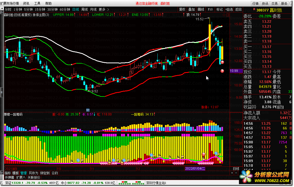Switch to 5分钟 period tab
This screenshot has height=187, width=294.
coord(28,9)
